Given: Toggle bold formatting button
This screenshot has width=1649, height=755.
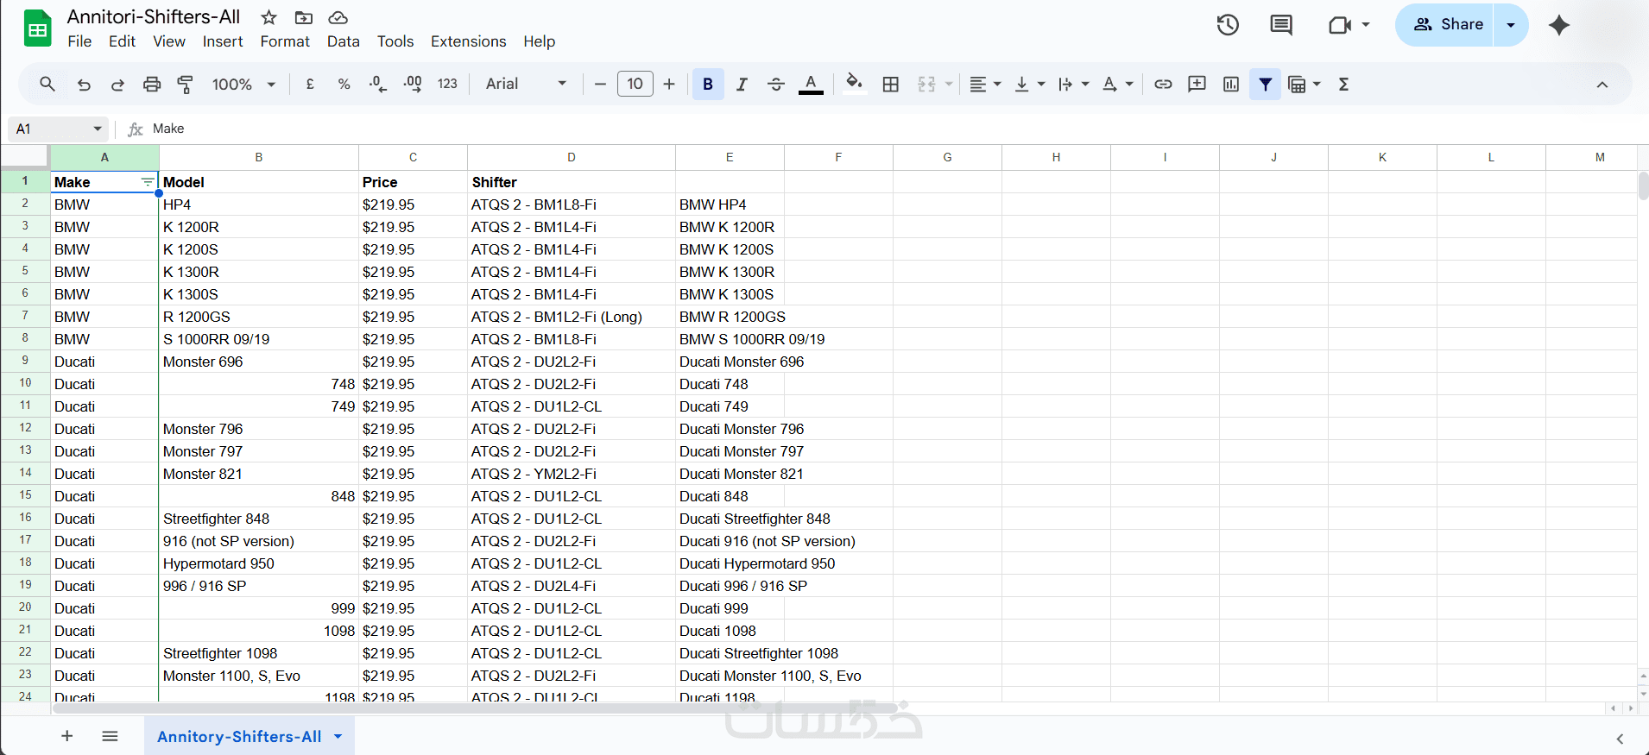Looking at the screenshot, I should click(x=708, y=85).
